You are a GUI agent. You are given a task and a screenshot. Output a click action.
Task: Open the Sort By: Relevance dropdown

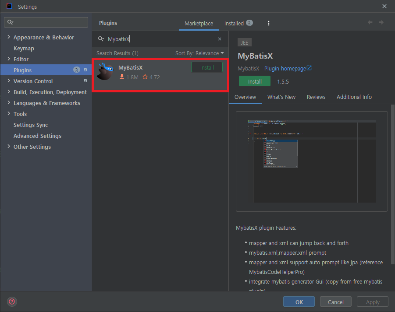pyautogui.click(x=199, y=53)
